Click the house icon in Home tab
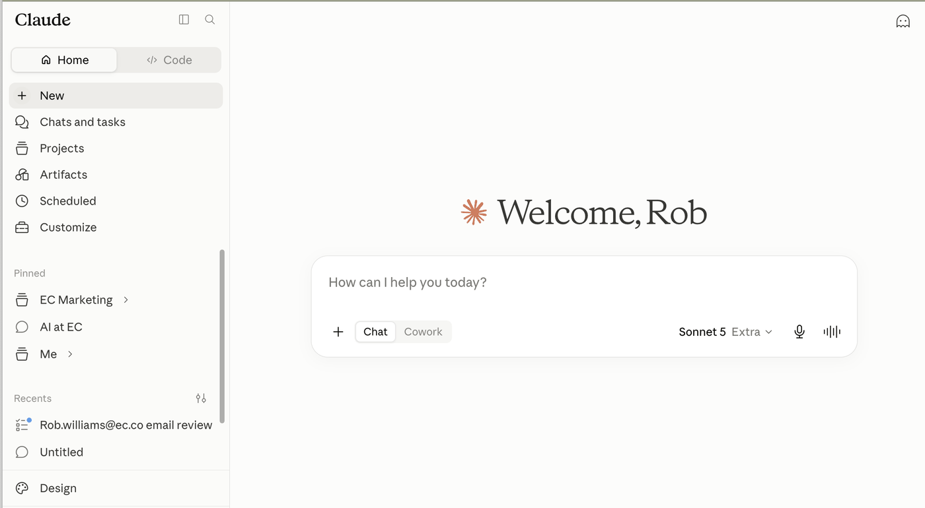 (x=46, y=60)
